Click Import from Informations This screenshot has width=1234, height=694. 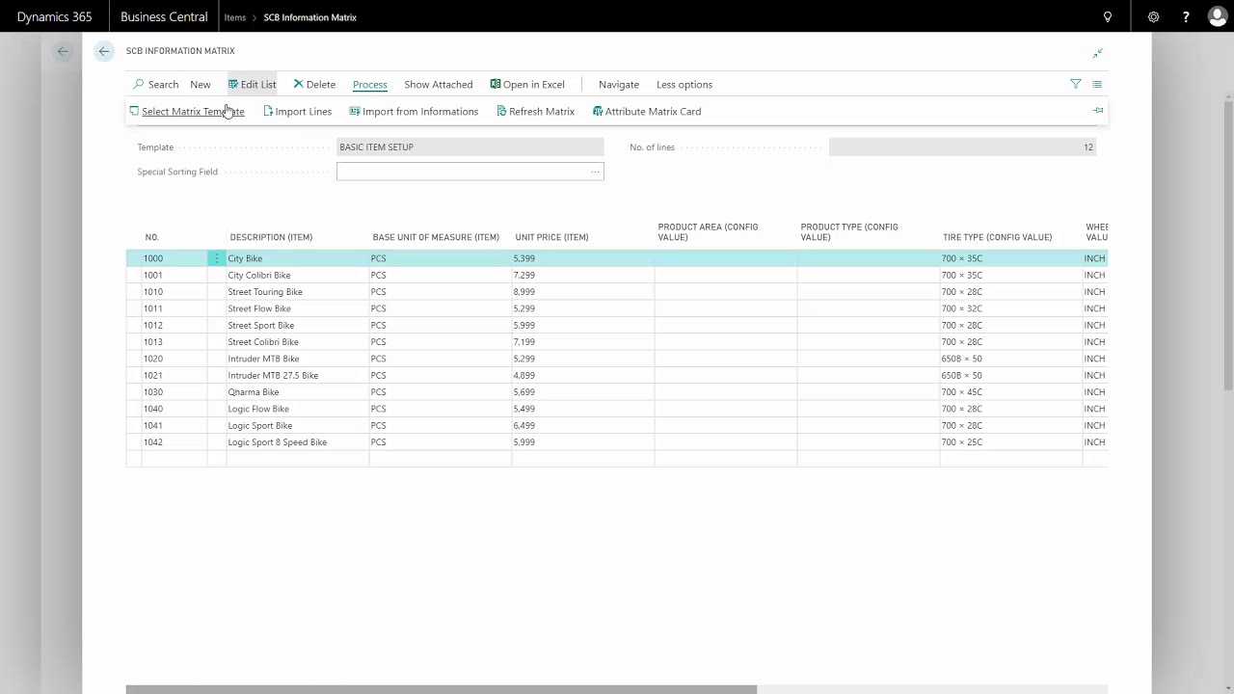click(x=414, y=111)
